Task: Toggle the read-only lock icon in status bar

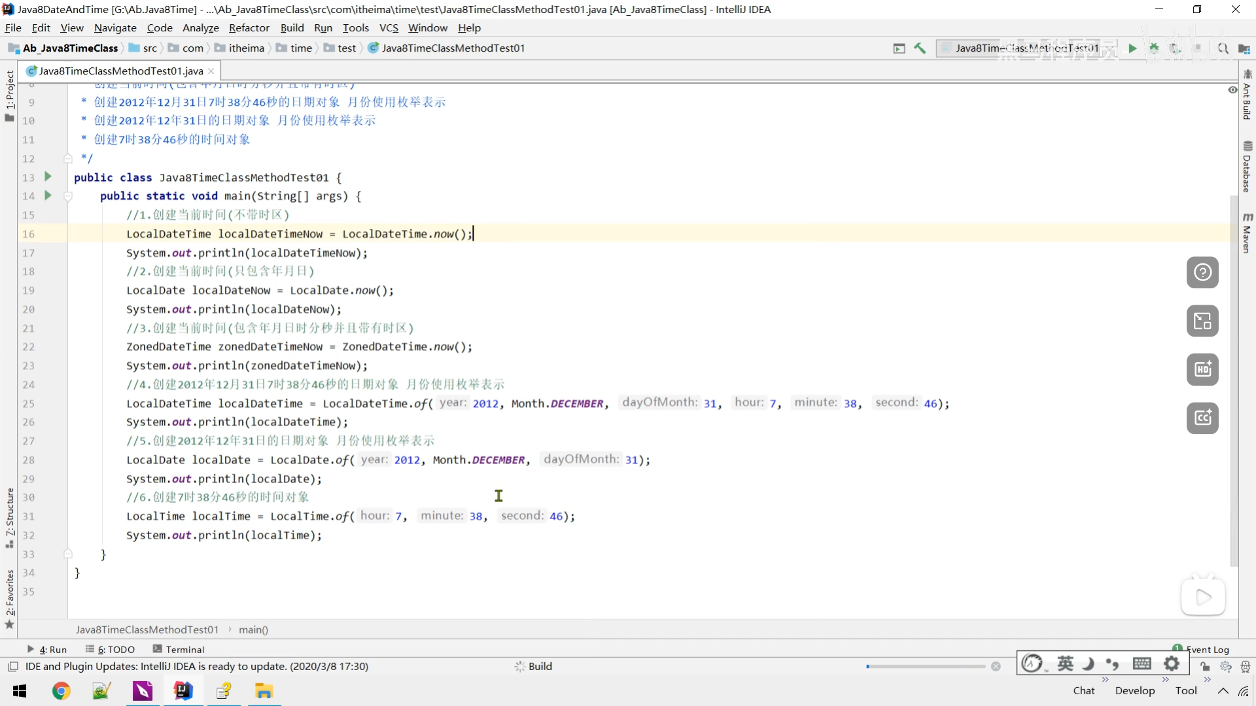Action: click(1205, 666)
